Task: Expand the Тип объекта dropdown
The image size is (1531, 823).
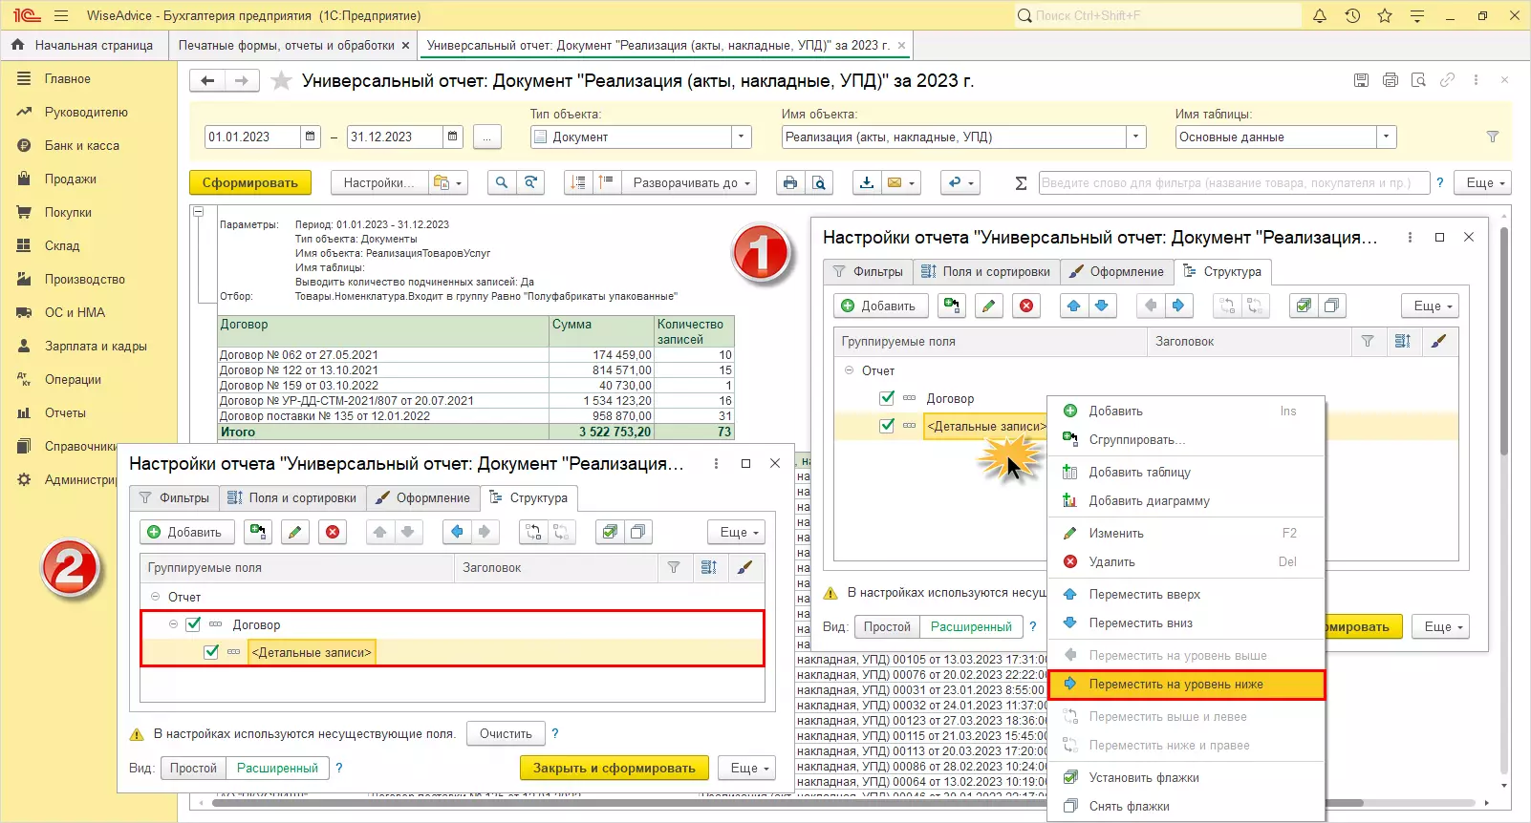Action: (x=742, y=137)
